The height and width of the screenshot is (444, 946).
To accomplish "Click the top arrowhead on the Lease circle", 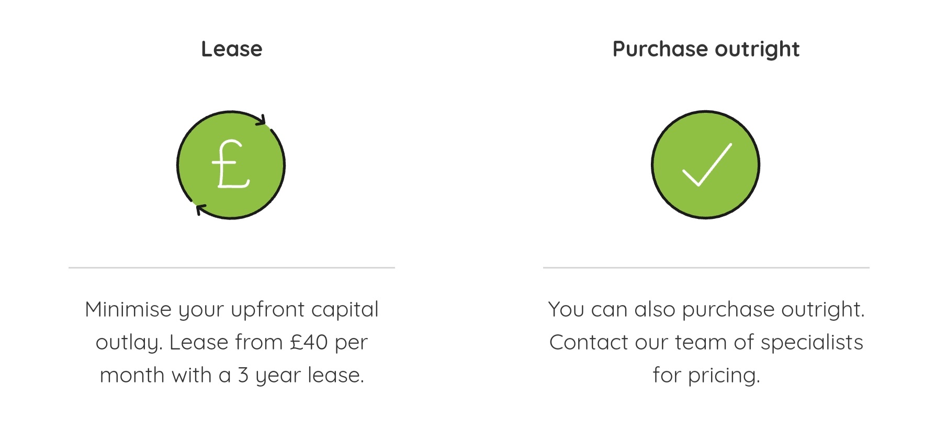I will tap(261, 121).
